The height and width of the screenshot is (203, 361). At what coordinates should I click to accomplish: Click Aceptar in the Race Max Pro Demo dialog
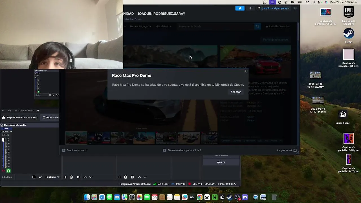click(235, 92)
